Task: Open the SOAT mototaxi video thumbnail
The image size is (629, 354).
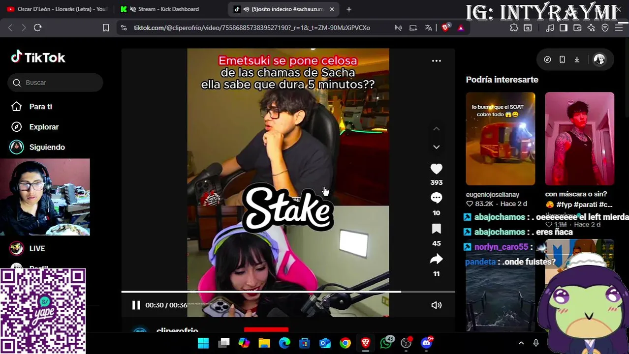Action: [x=501, y=139]
